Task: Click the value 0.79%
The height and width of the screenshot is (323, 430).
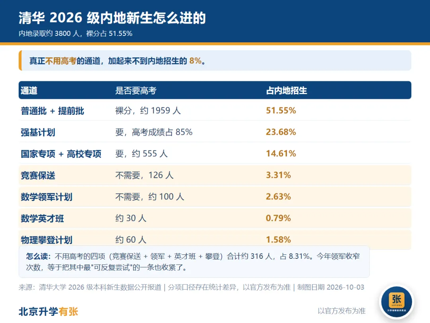Action: (x=278, y=218)
